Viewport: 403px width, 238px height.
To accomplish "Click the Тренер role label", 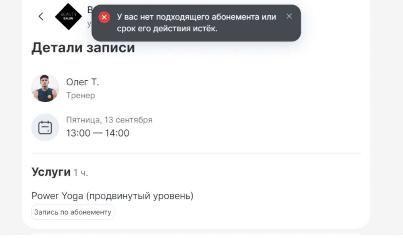I will click(x=80, y=95).
